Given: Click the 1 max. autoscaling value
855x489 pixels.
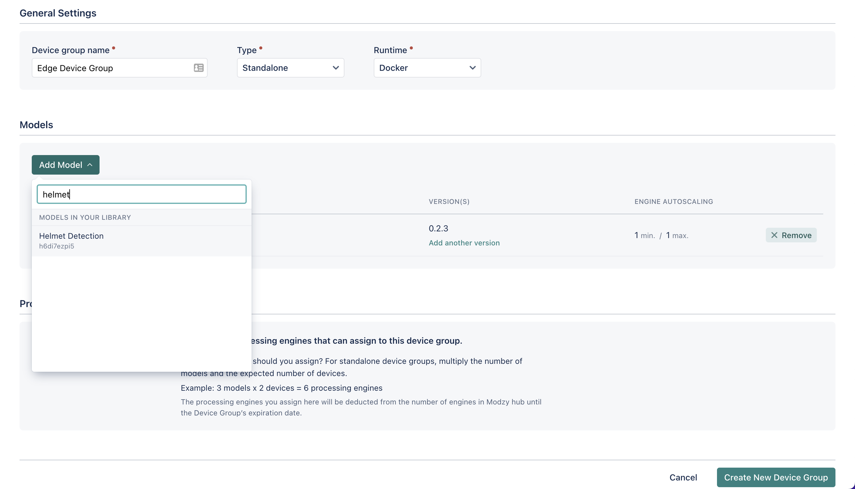Looking at the screenshot, I should (x=677, y=235).
